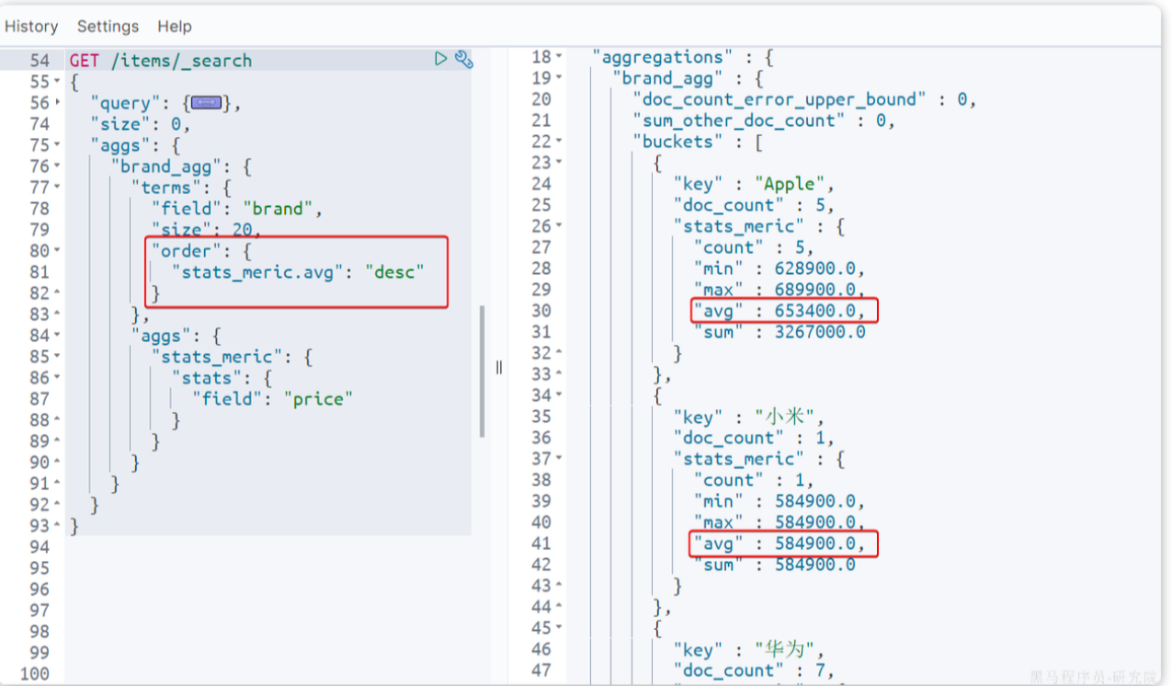1172x686 pixels.
Task: Expand the collapsed query badge on line 56
Action: pyautogui.click(x=206, y=103)
